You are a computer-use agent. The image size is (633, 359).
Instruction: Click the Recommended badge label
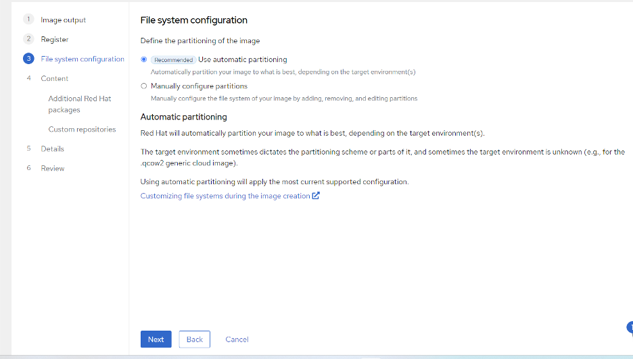[174, 59]
